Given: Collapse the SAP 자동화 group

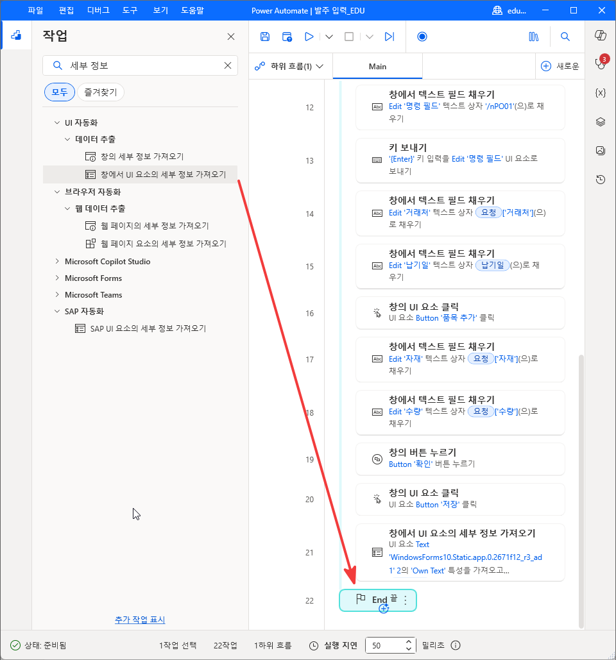Looking at the screenshot, I should pos(57,311).
